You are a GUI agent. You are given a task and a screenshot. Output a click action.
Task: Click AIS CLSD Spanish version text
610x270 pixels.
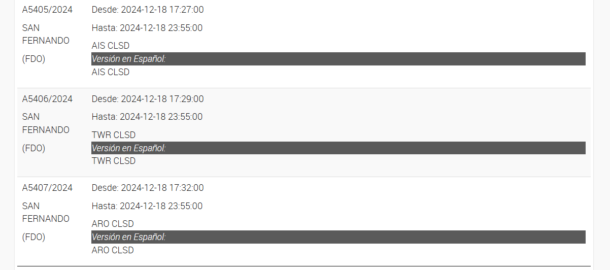[111, 72]
